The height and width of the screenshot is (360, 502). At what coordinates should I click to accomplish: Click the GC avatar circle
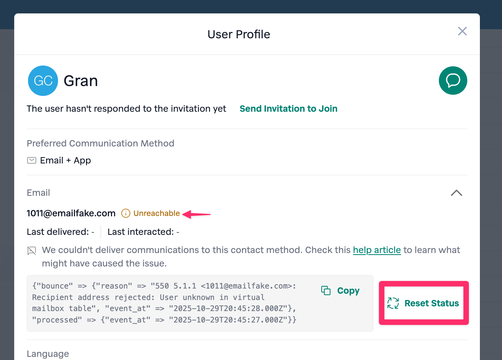43,81
